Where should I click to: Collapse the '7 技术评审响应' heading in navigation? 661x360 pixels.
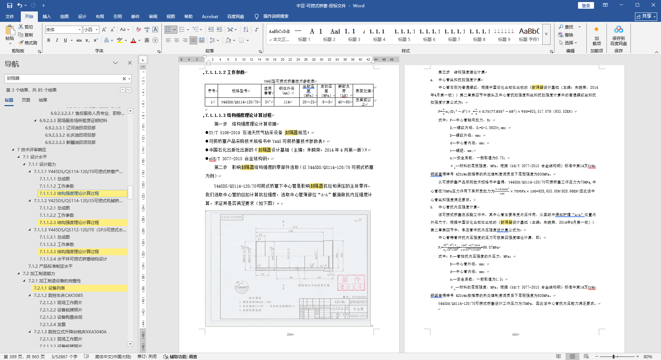(x=13, y=150)
